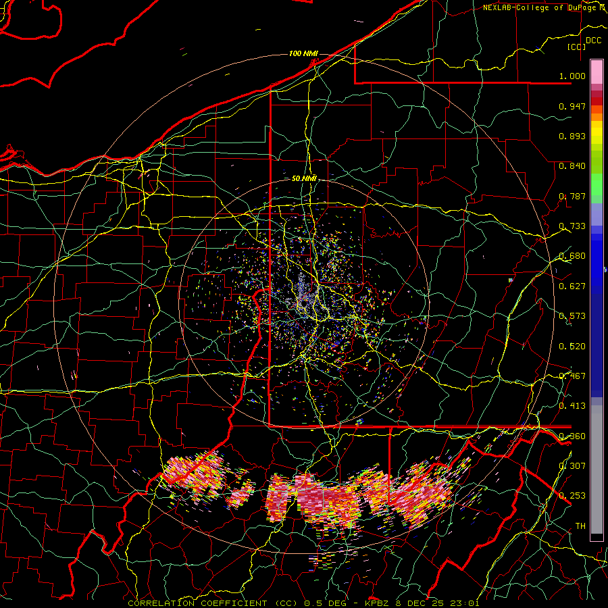
Task: Select the 0.733 legend value
Action: [x=572, y=226]
